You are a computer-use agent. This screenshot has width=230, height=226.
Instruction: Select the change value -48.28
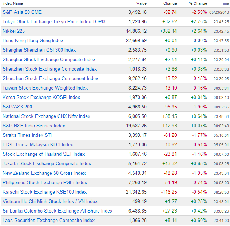click(x=170, y=173)
